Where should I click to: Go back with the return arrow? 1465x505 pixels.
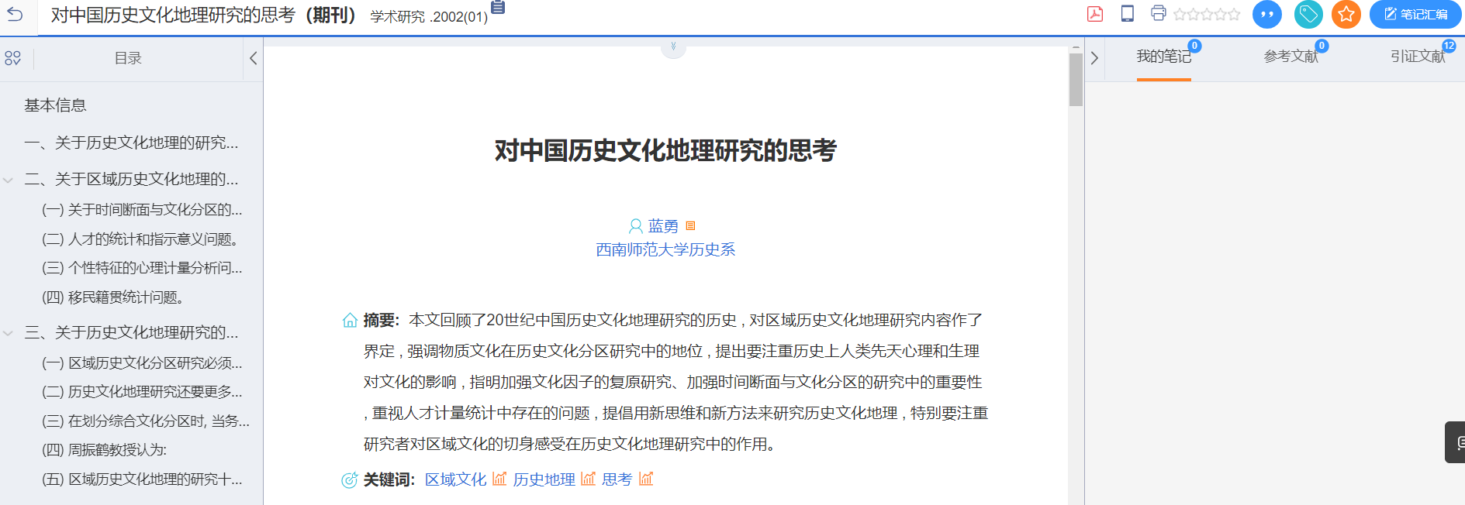click(15, 14)
